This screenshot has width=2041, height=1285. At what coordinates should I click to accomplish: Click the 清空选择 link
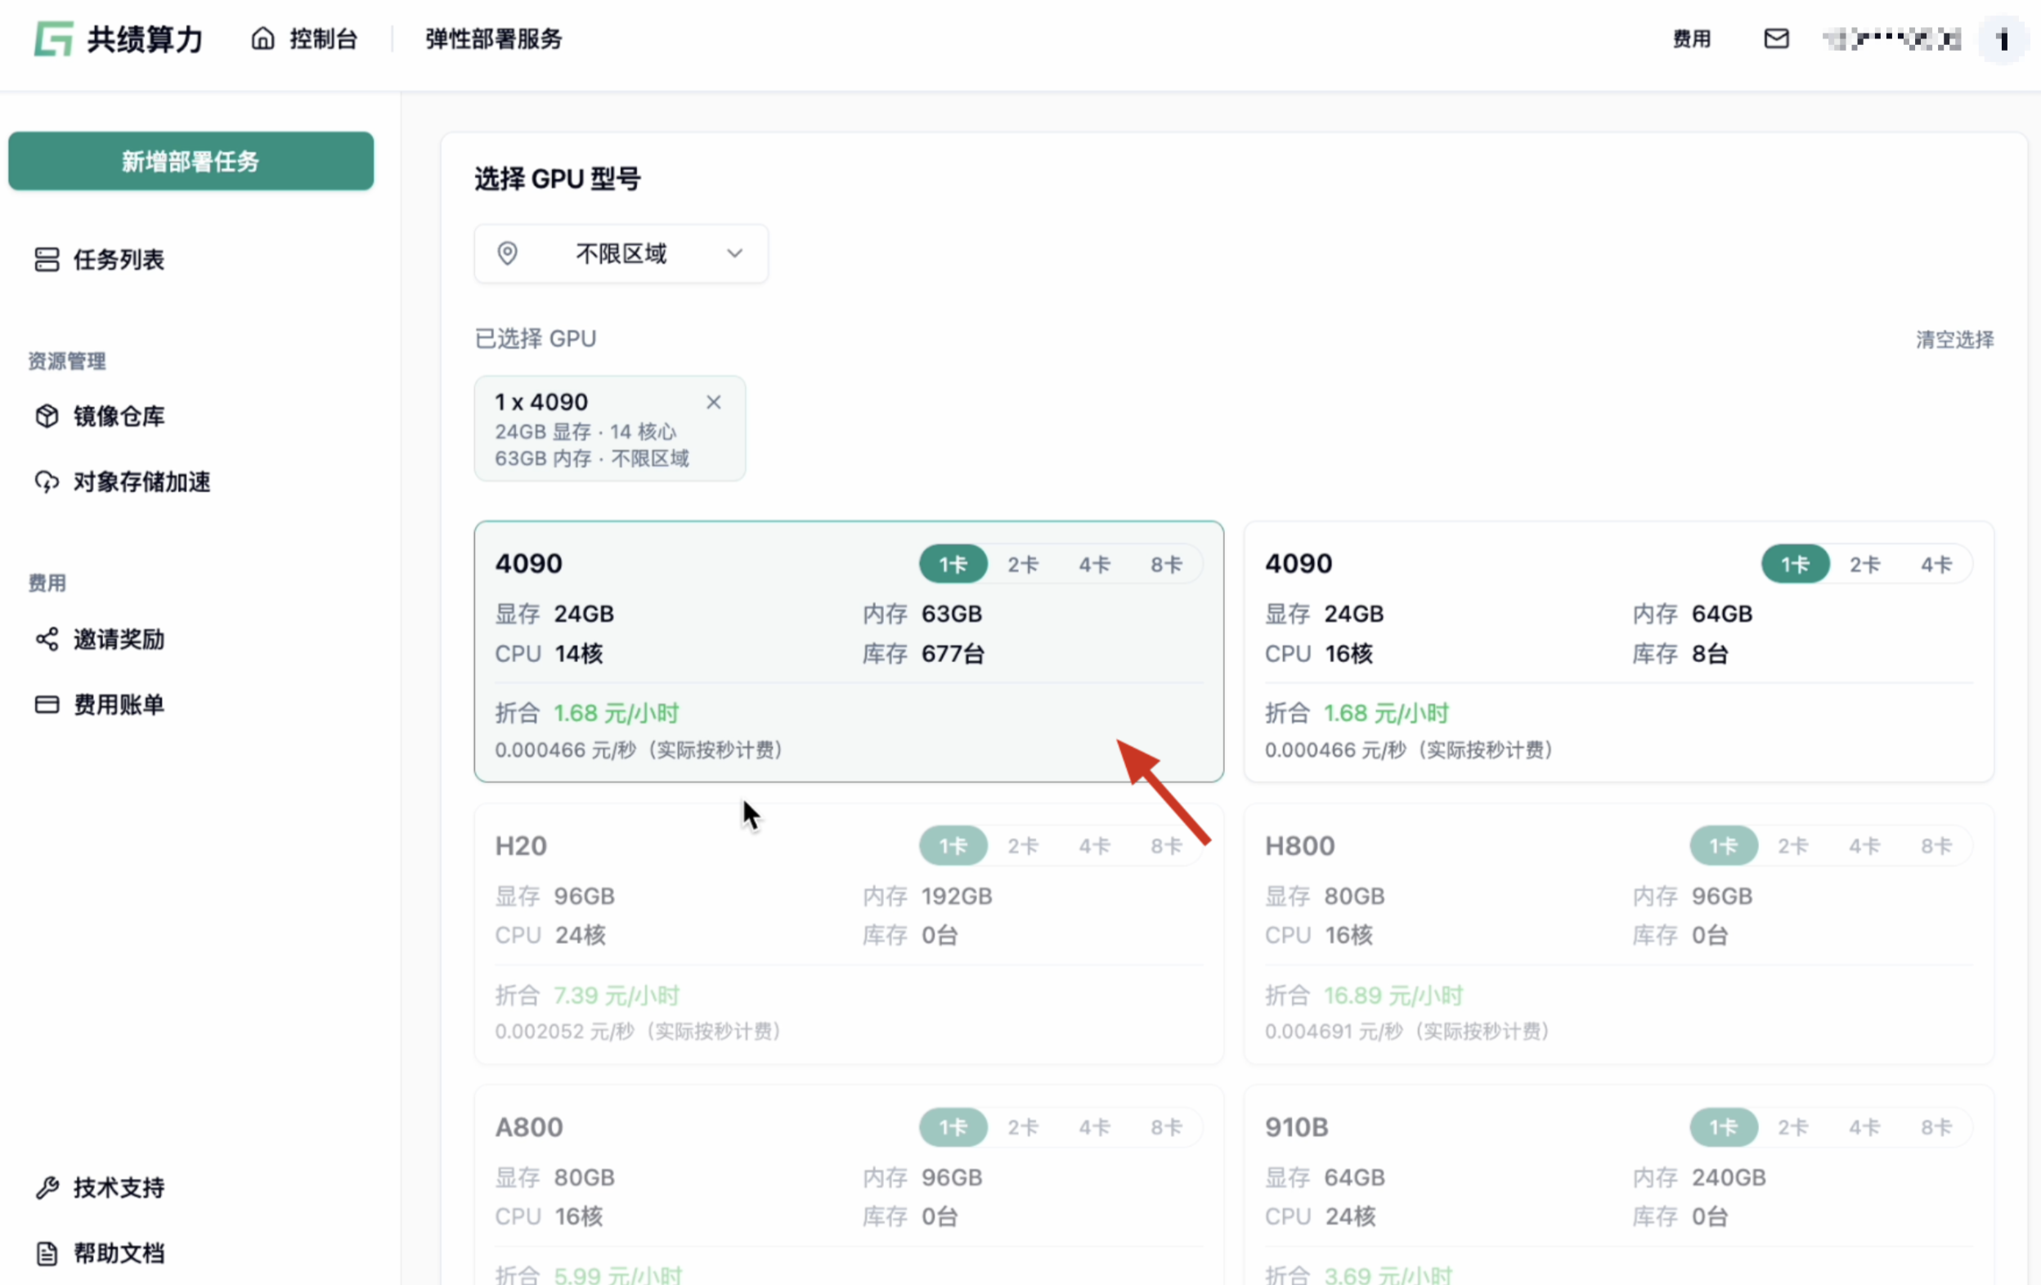(1954, 340)
